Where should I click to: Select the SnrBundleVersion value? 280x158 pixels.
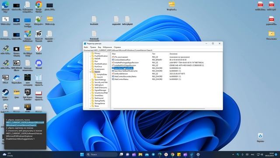coord(121,74)
